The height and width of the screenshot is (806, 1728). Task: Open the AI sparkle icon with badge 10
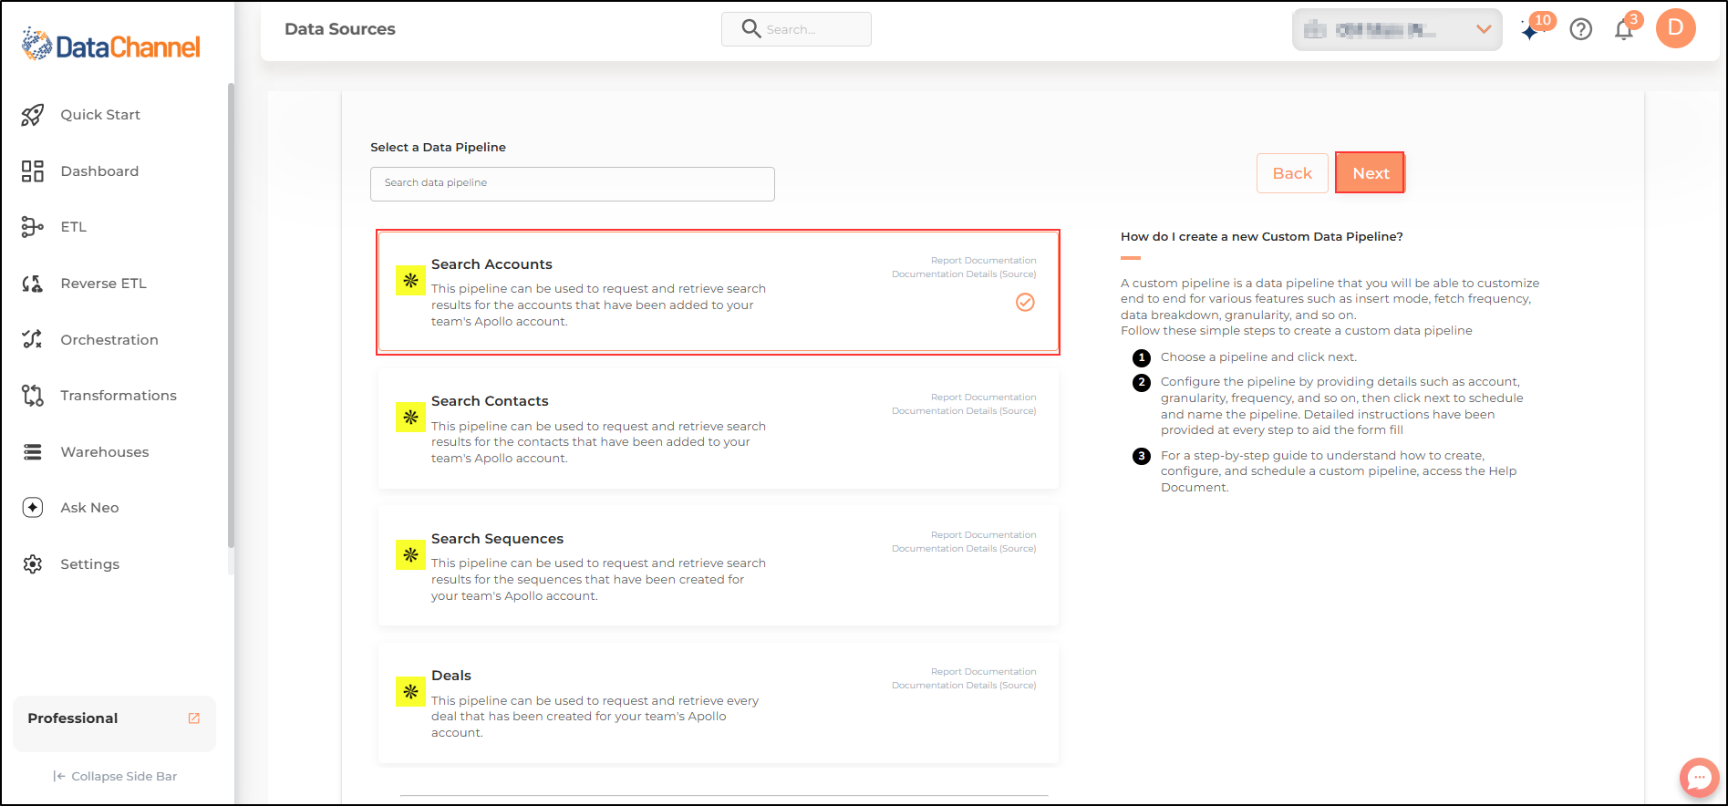(1531, 30)
